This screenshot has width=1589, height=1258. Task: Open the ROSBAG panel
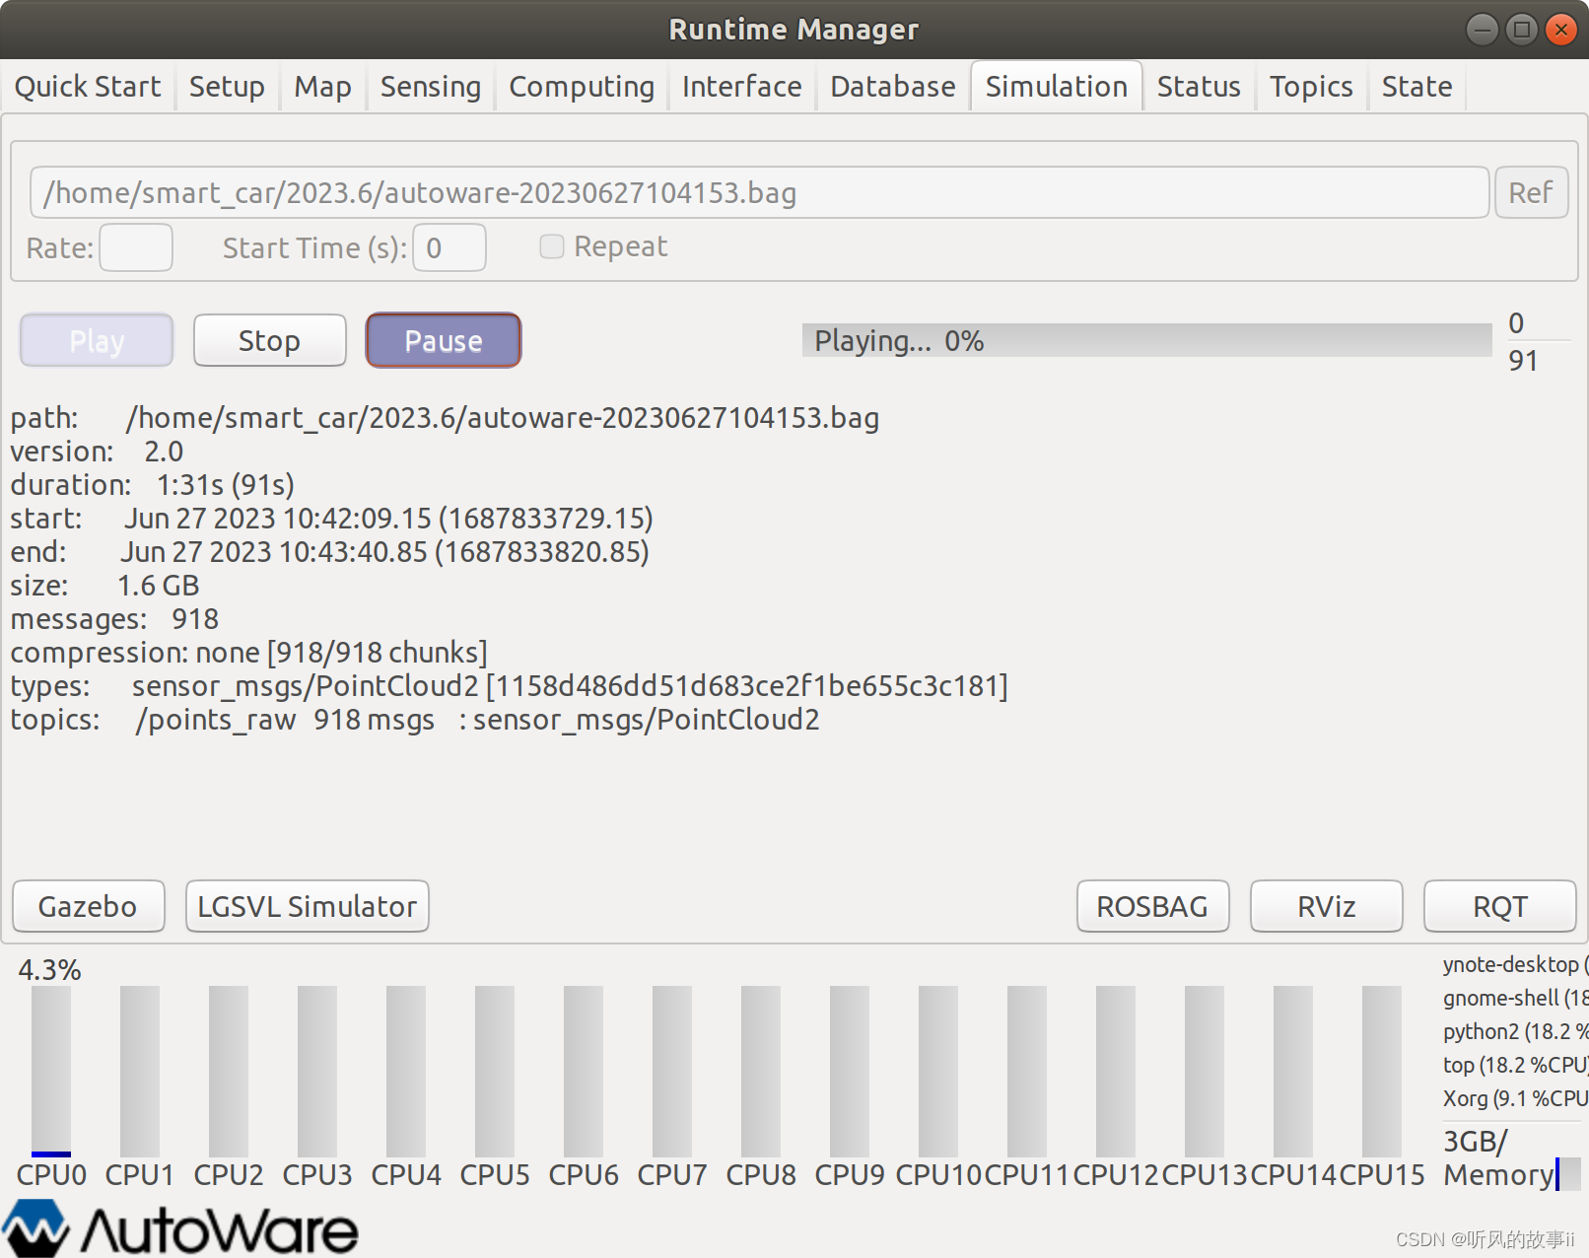point(1152,906)
